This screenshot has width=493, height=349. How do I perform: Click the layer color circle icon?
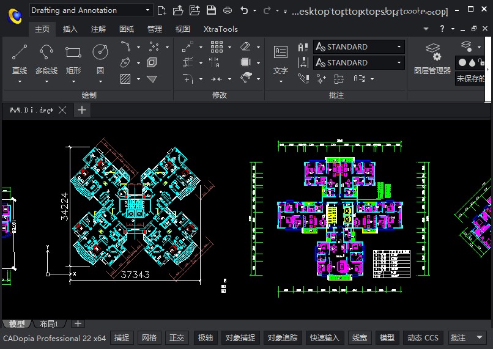(462, 62)
